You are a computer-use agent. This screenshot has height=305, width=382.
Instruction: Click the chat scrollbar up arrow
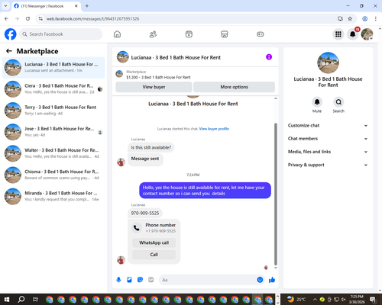276,98
